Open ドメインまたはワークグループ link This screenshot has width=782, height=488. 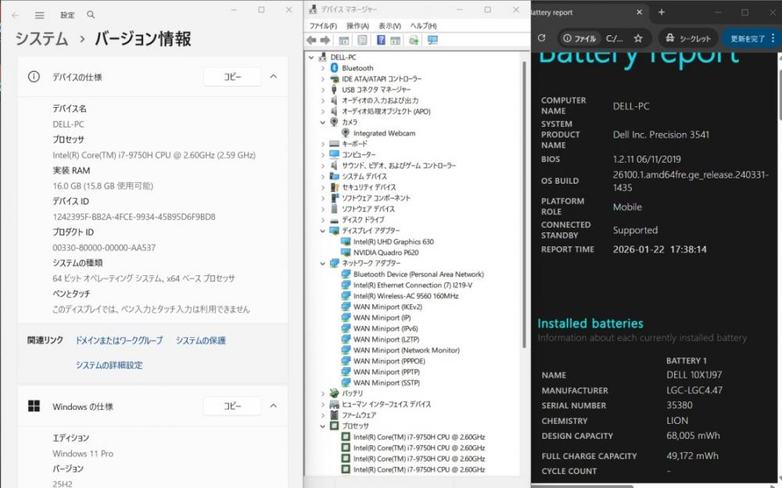(x=119, y=340)
